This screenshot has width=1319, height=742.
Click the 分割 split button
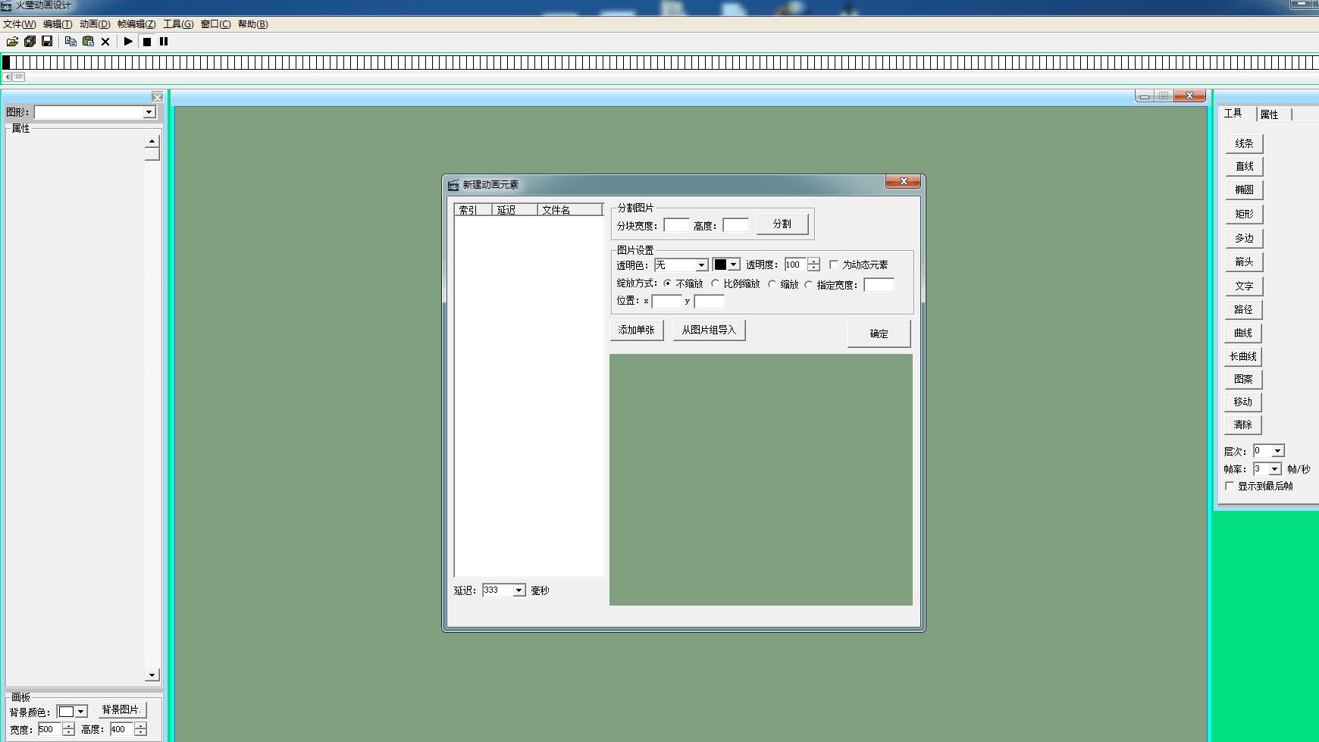pyautogui.click(x=782, y=224)
